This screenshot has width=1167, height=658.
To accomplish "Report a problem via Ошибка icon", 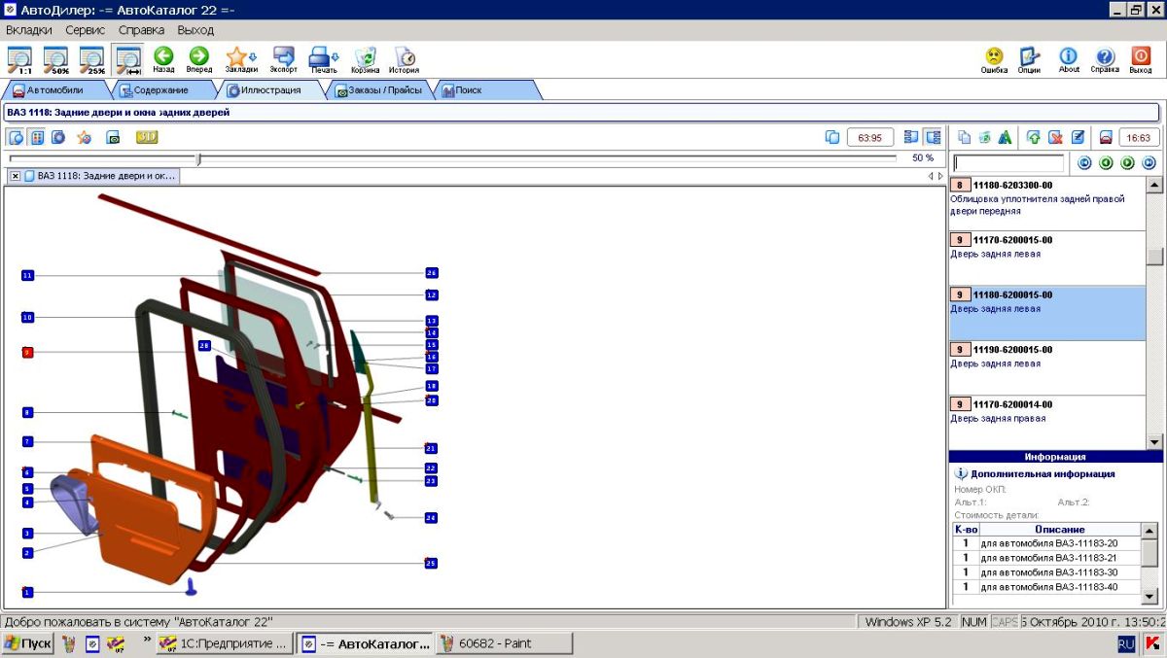I will pyautogui.click(x=994, y=59).
